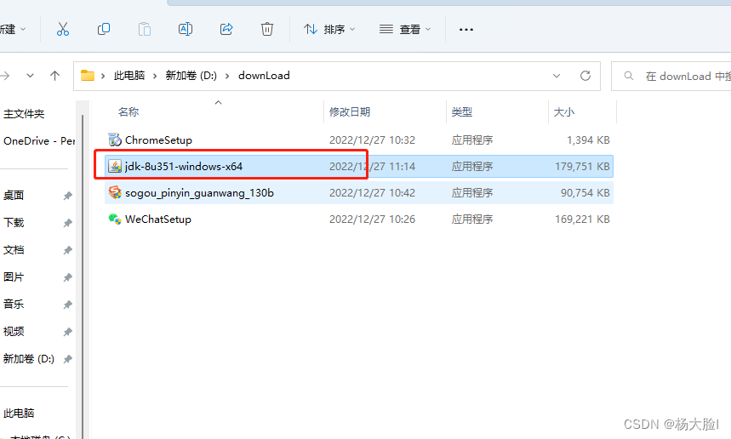731x439 pixels.
Task: Open OneDrive in the navigation pane
Action: (x=39, y=140)
